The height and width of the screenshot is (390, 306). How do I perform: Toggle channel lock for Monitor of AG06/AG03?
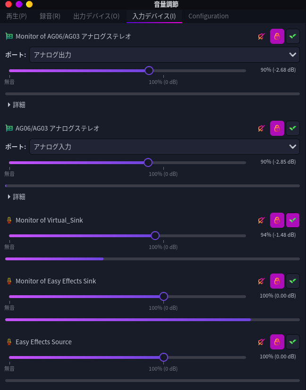(277, 36)
